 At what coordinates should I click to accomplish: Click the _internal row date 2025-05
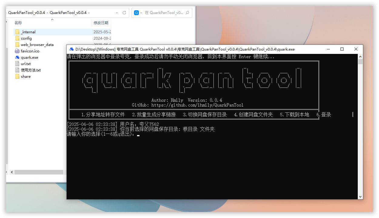point(102,32)
